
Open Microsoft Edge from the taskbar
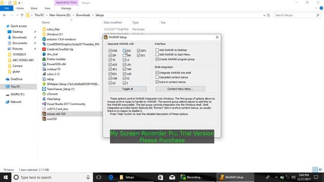coord(111,177)
